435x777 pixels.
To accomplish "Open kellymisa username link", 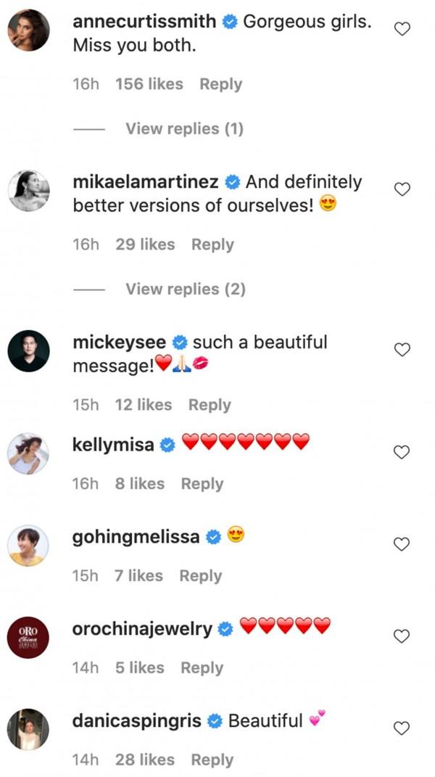I will (113, 444).
